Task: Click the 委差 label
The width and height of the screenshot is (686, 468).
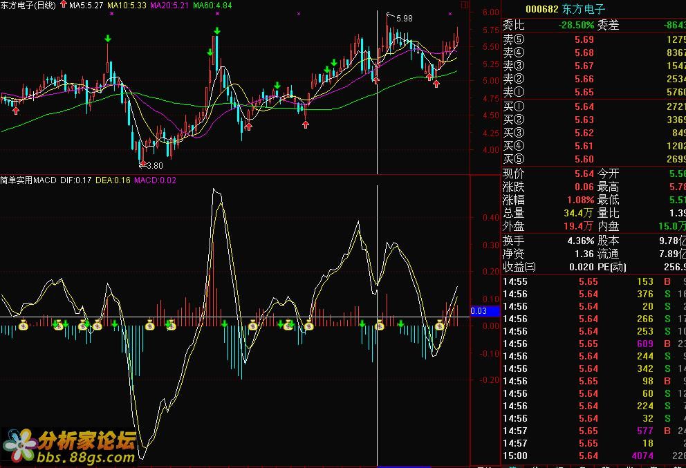Action: 608,26
